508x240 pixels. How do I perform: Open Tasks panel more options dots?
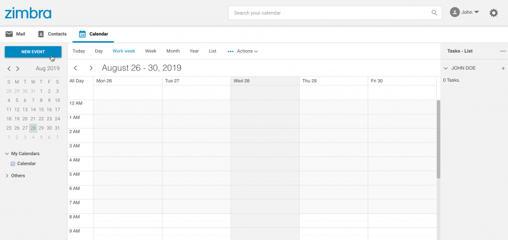pyautogui.click(x=503, y=51)
